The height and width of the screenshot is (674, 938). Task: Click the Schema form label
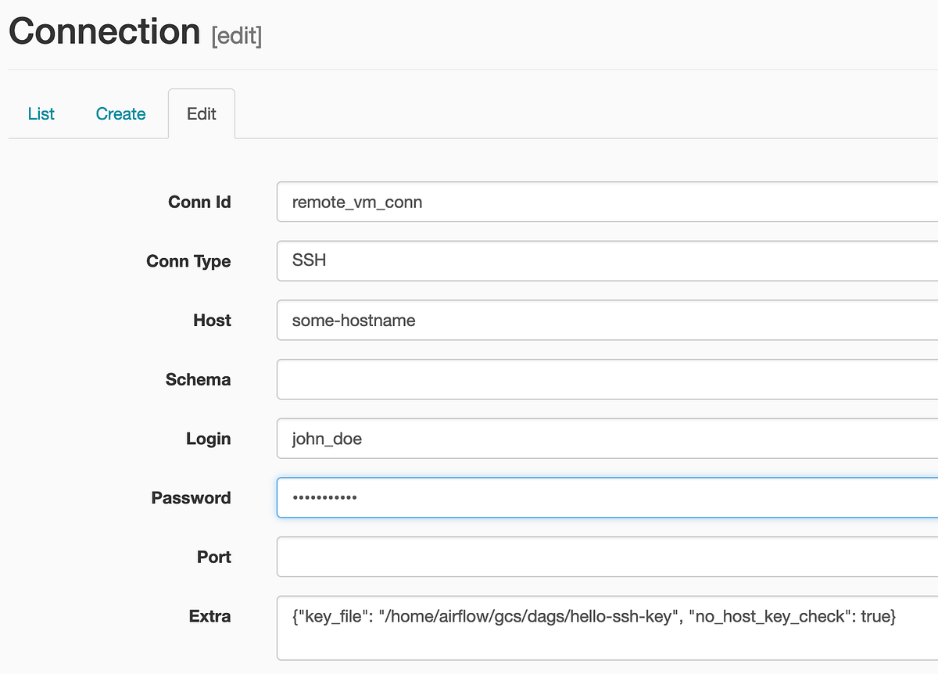point(198,379)
